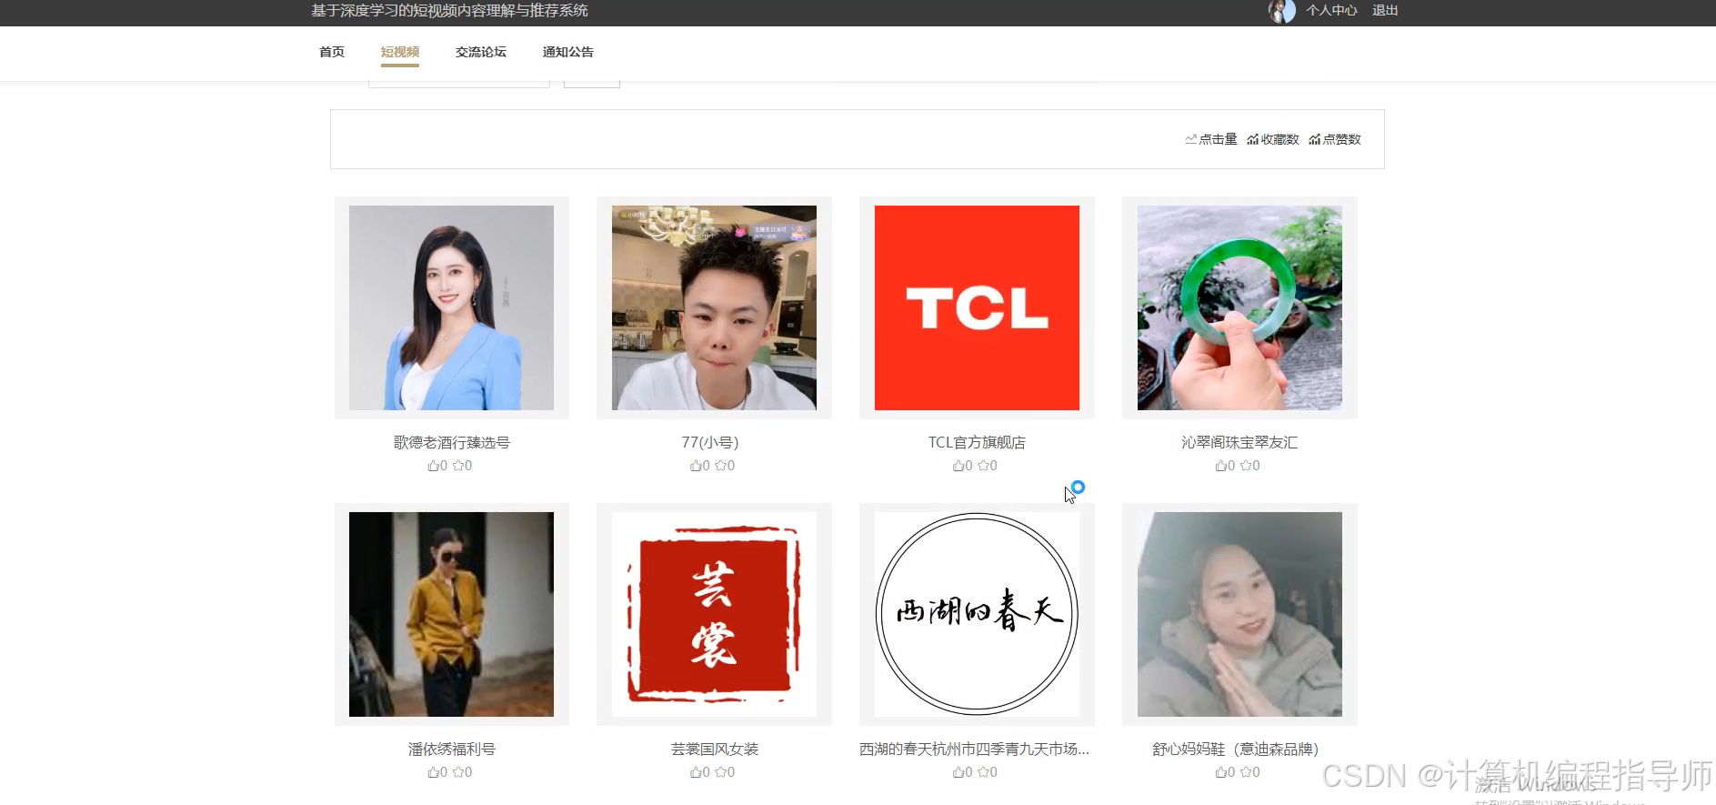Open the 歌德老酒行臻选号 thumbnail
Screen dimensions: 1716x805
tap(451, 307)
